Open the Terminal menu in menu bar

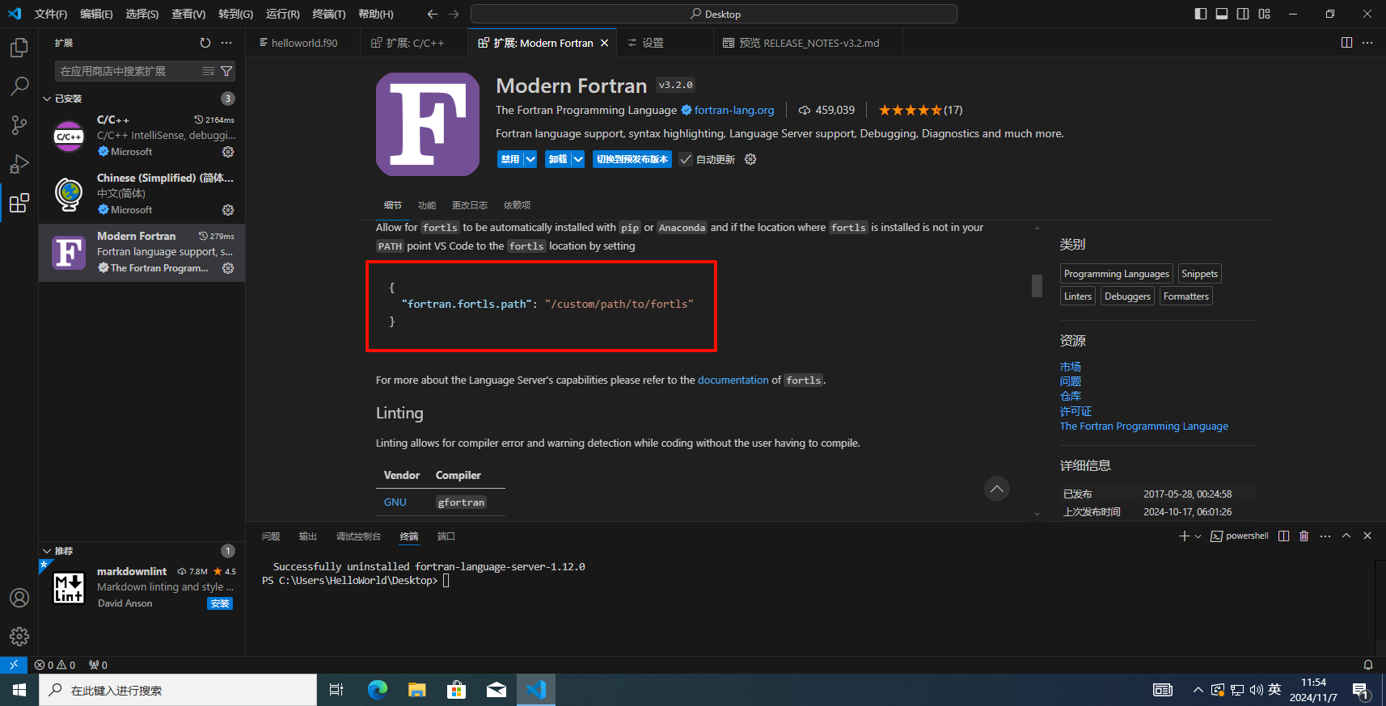pos(328,14)
